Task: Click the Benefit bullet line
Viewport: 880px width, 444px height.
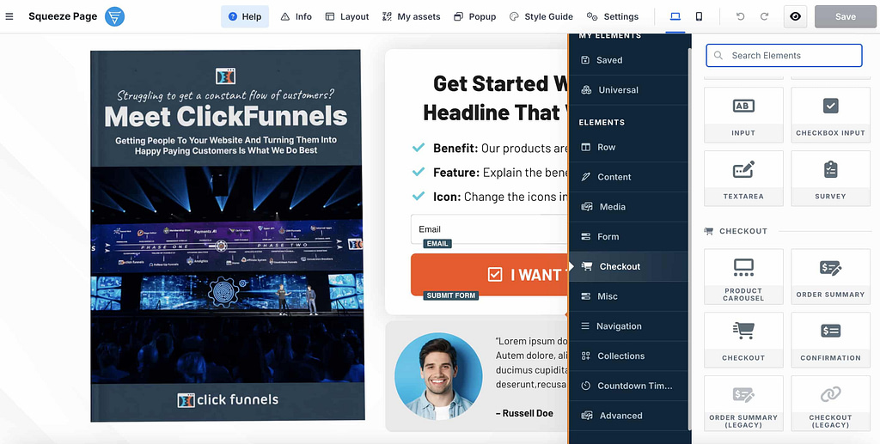Action: 501,148
